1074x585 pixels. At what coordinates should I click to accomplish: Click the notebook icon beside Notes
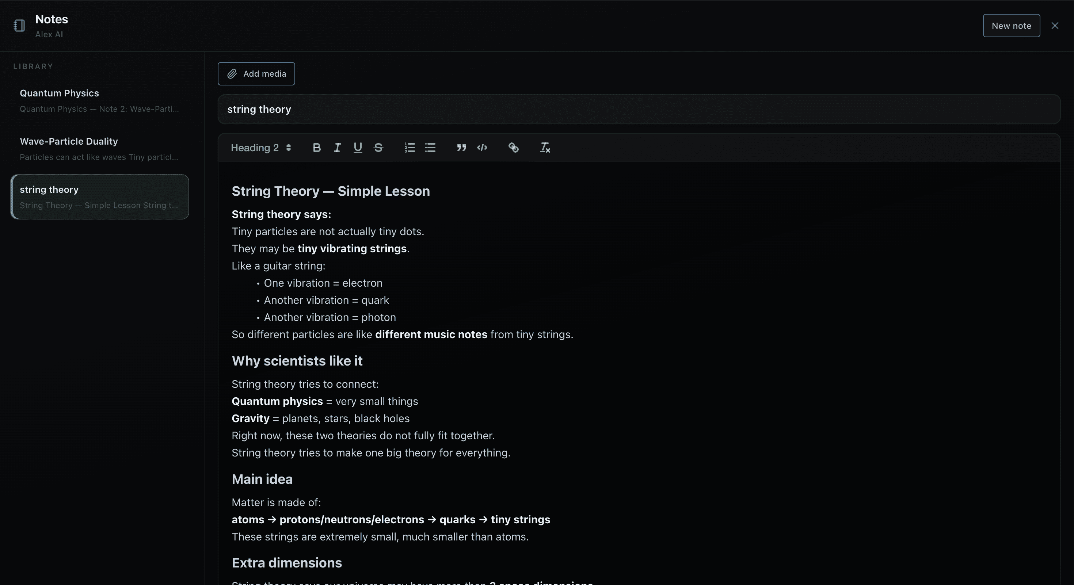19,26
